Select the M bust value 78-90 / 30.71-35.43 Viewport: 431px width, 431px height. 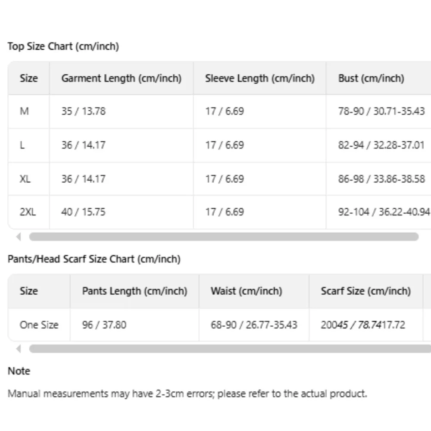pos(381,111)
